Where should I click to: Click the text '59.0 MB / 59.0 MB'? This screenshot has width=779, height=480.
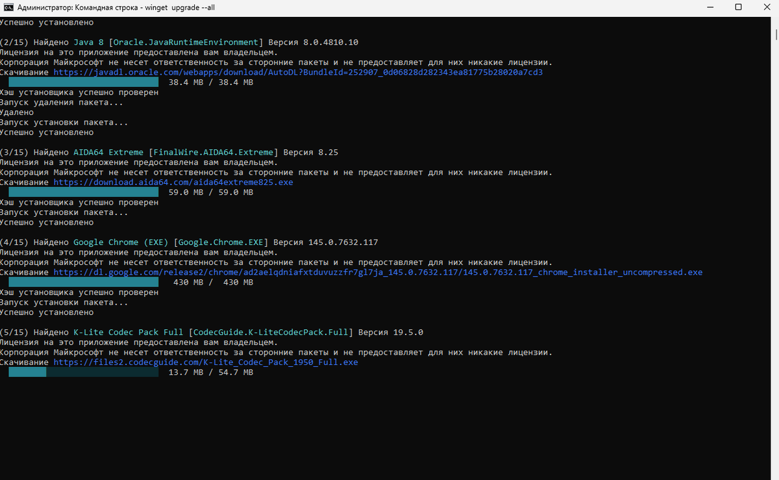pos(211,192)
